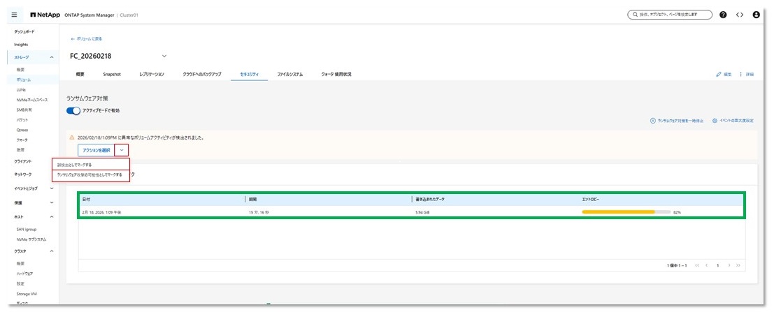Viewport: 774px width, 312px height.
Task: Open the user account icon
Action: point(756,15)
